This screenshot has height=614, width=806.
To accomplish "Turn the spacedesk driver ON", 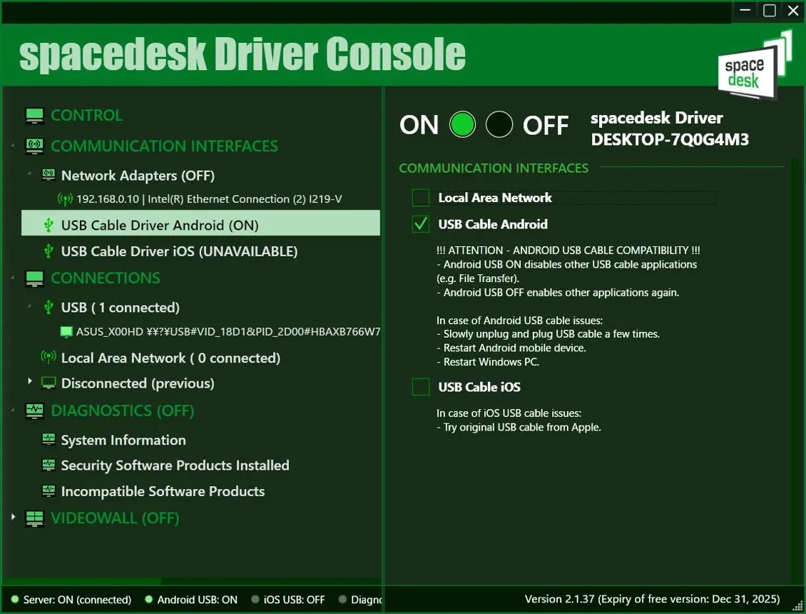I will click(462, 124).
